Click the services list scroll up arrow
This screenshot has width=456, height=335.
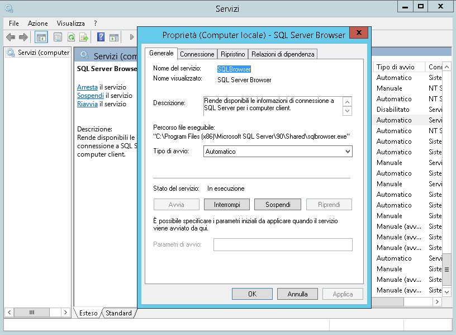click(x=446, y=67)
